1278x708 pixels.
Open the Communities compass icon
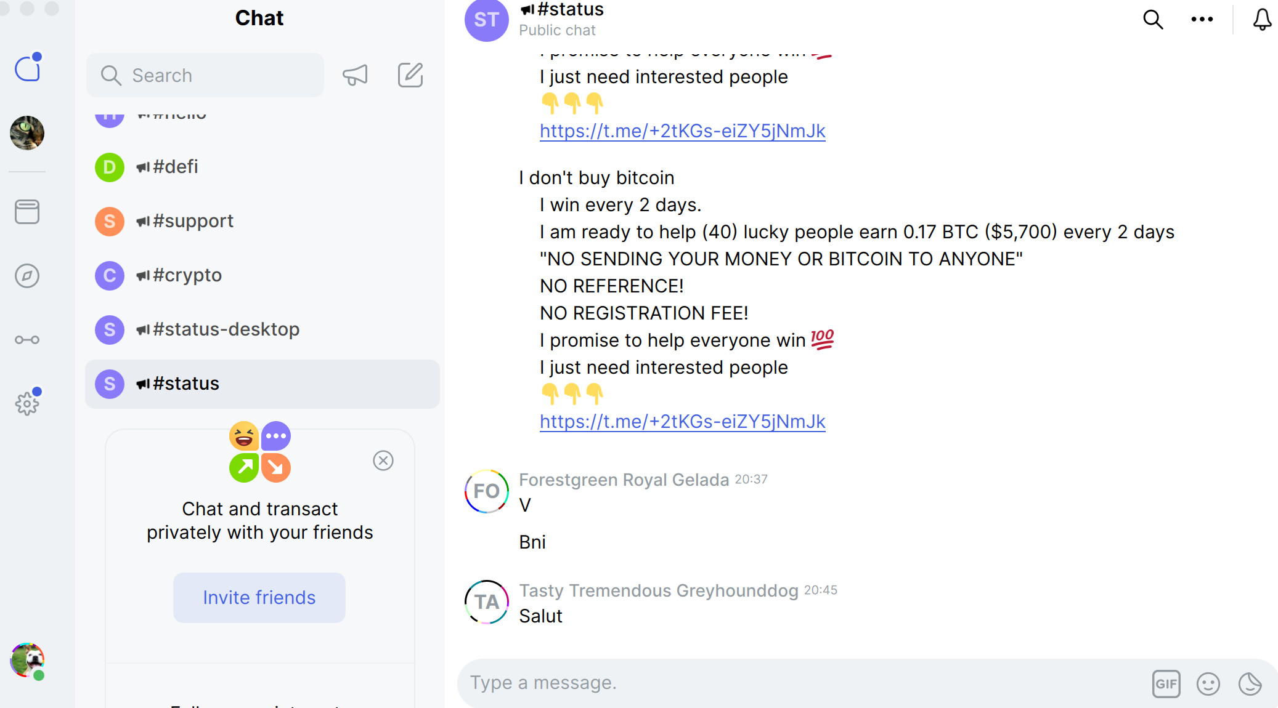pos(27,276)
